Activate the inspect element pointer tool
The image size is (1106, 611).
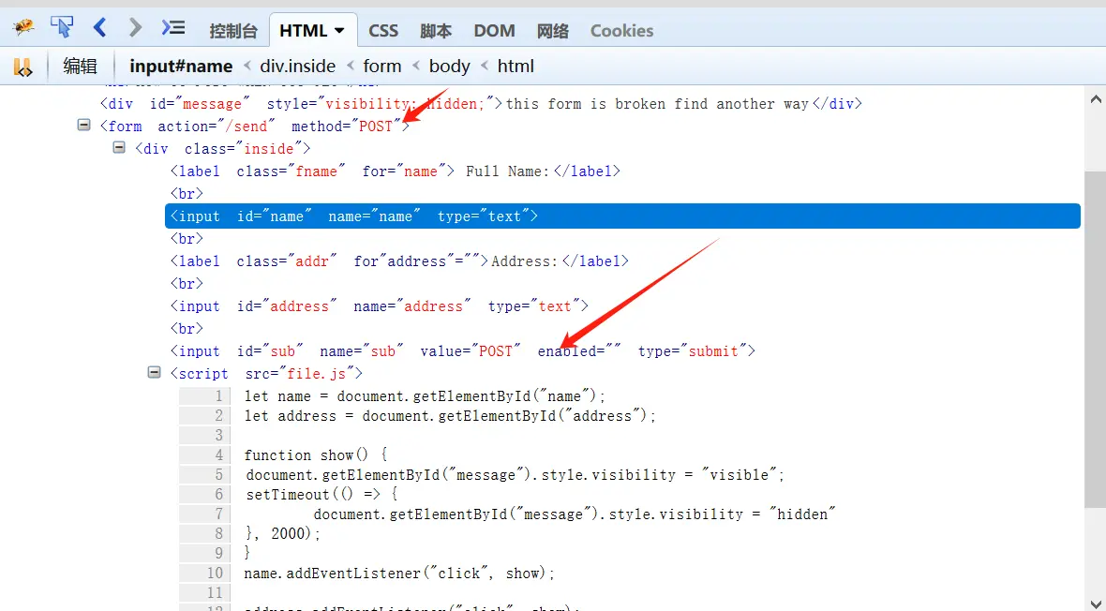(x=62, y=28)
